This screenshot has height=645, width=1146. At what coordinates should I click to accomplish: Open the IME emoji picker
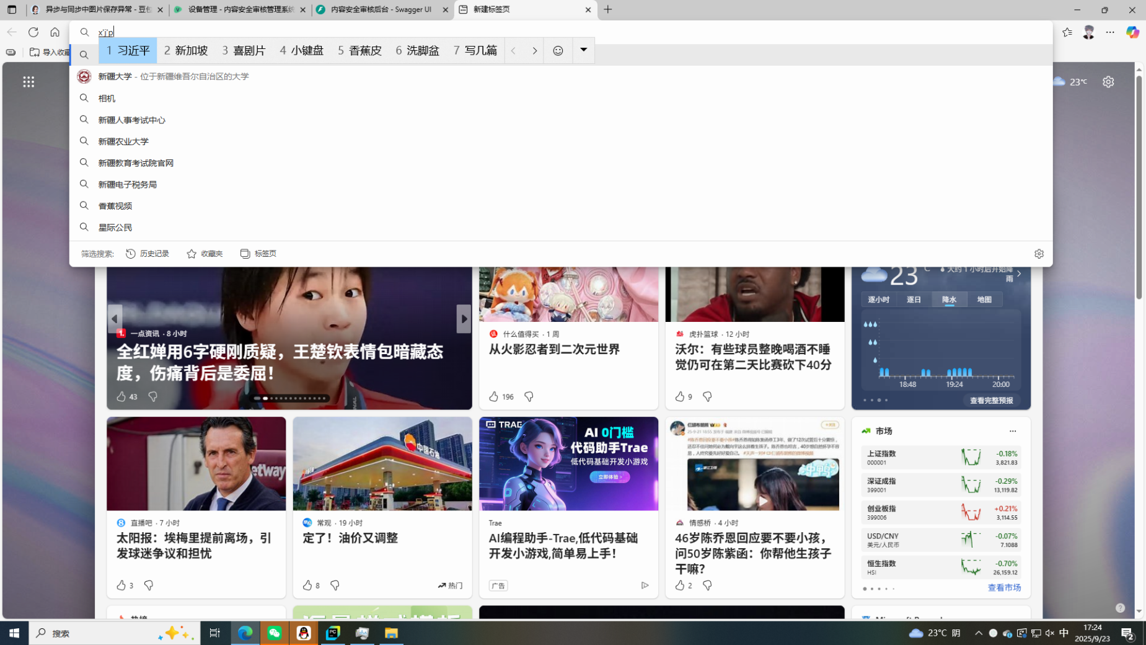click(558, 51)
